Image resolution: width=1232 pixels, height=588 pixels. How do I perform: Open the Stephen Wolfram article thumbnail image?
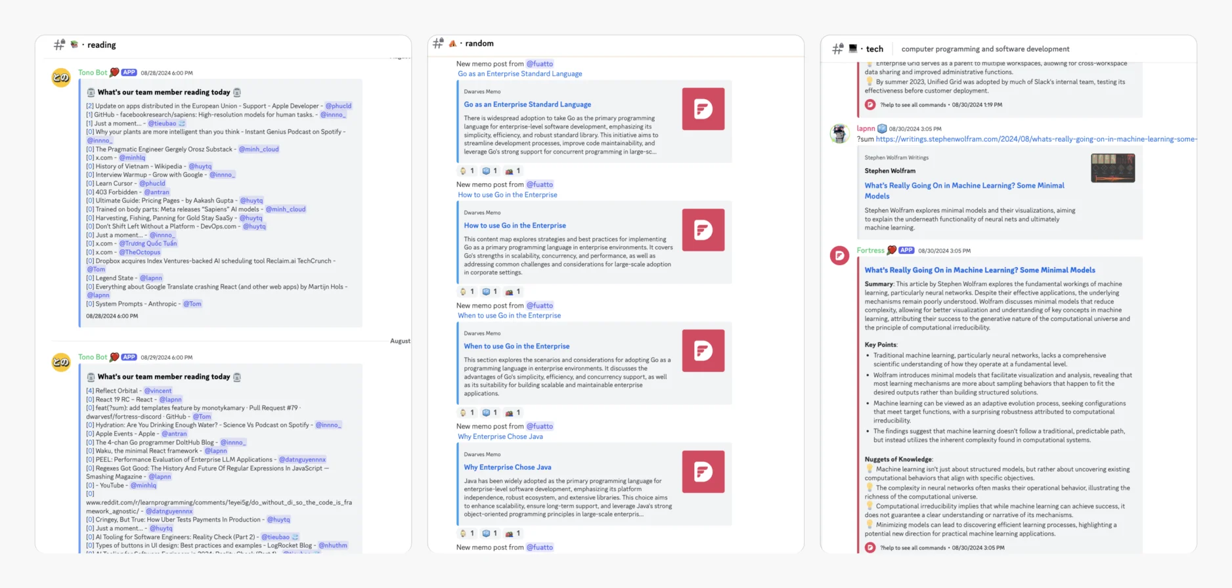(x=1112, y=168)
